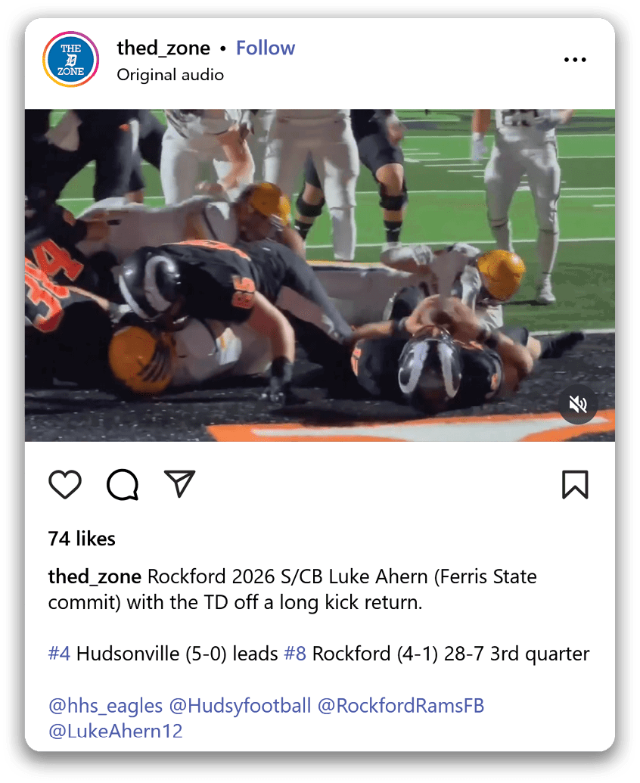Image resolution: width=640 pixels, height=783 pixels.
Task: Click the caption text about Luke Ahern
Action: click(293, 589)
